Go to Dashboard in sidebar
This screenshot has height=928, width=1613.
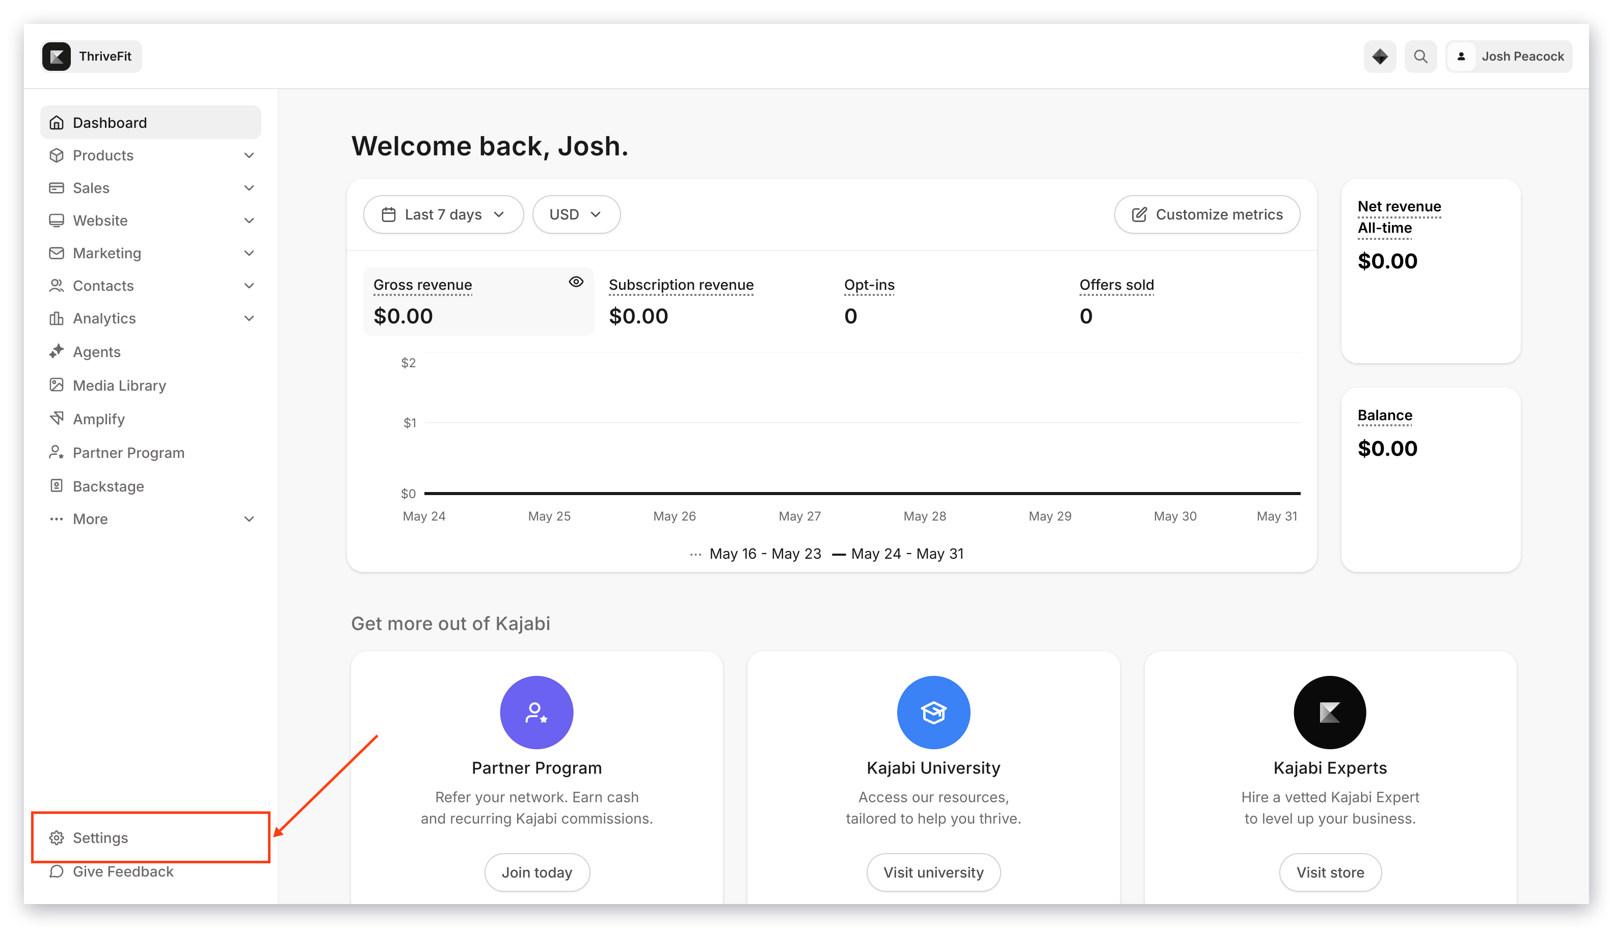(150, 122)
